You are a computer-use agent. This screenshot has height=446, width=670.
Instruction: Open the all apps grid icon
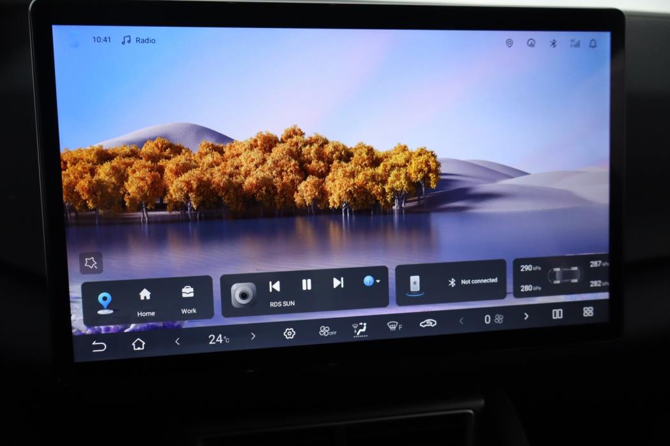(588, 312)
